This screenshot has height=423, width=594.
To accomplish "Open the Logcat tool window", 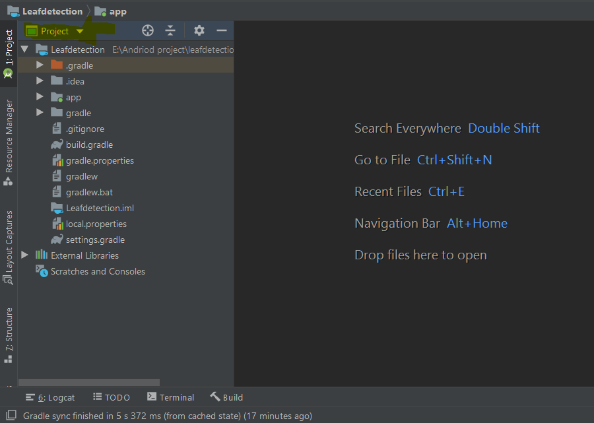I will (x=50, y=397).
